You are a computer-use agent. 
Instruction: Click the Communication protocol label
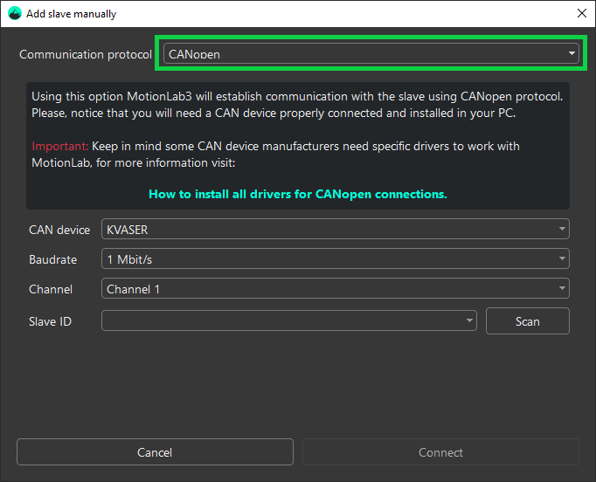86,54
